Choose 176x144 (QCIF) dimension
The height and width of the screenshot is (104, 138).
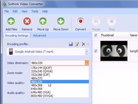[x=60, y=68]
